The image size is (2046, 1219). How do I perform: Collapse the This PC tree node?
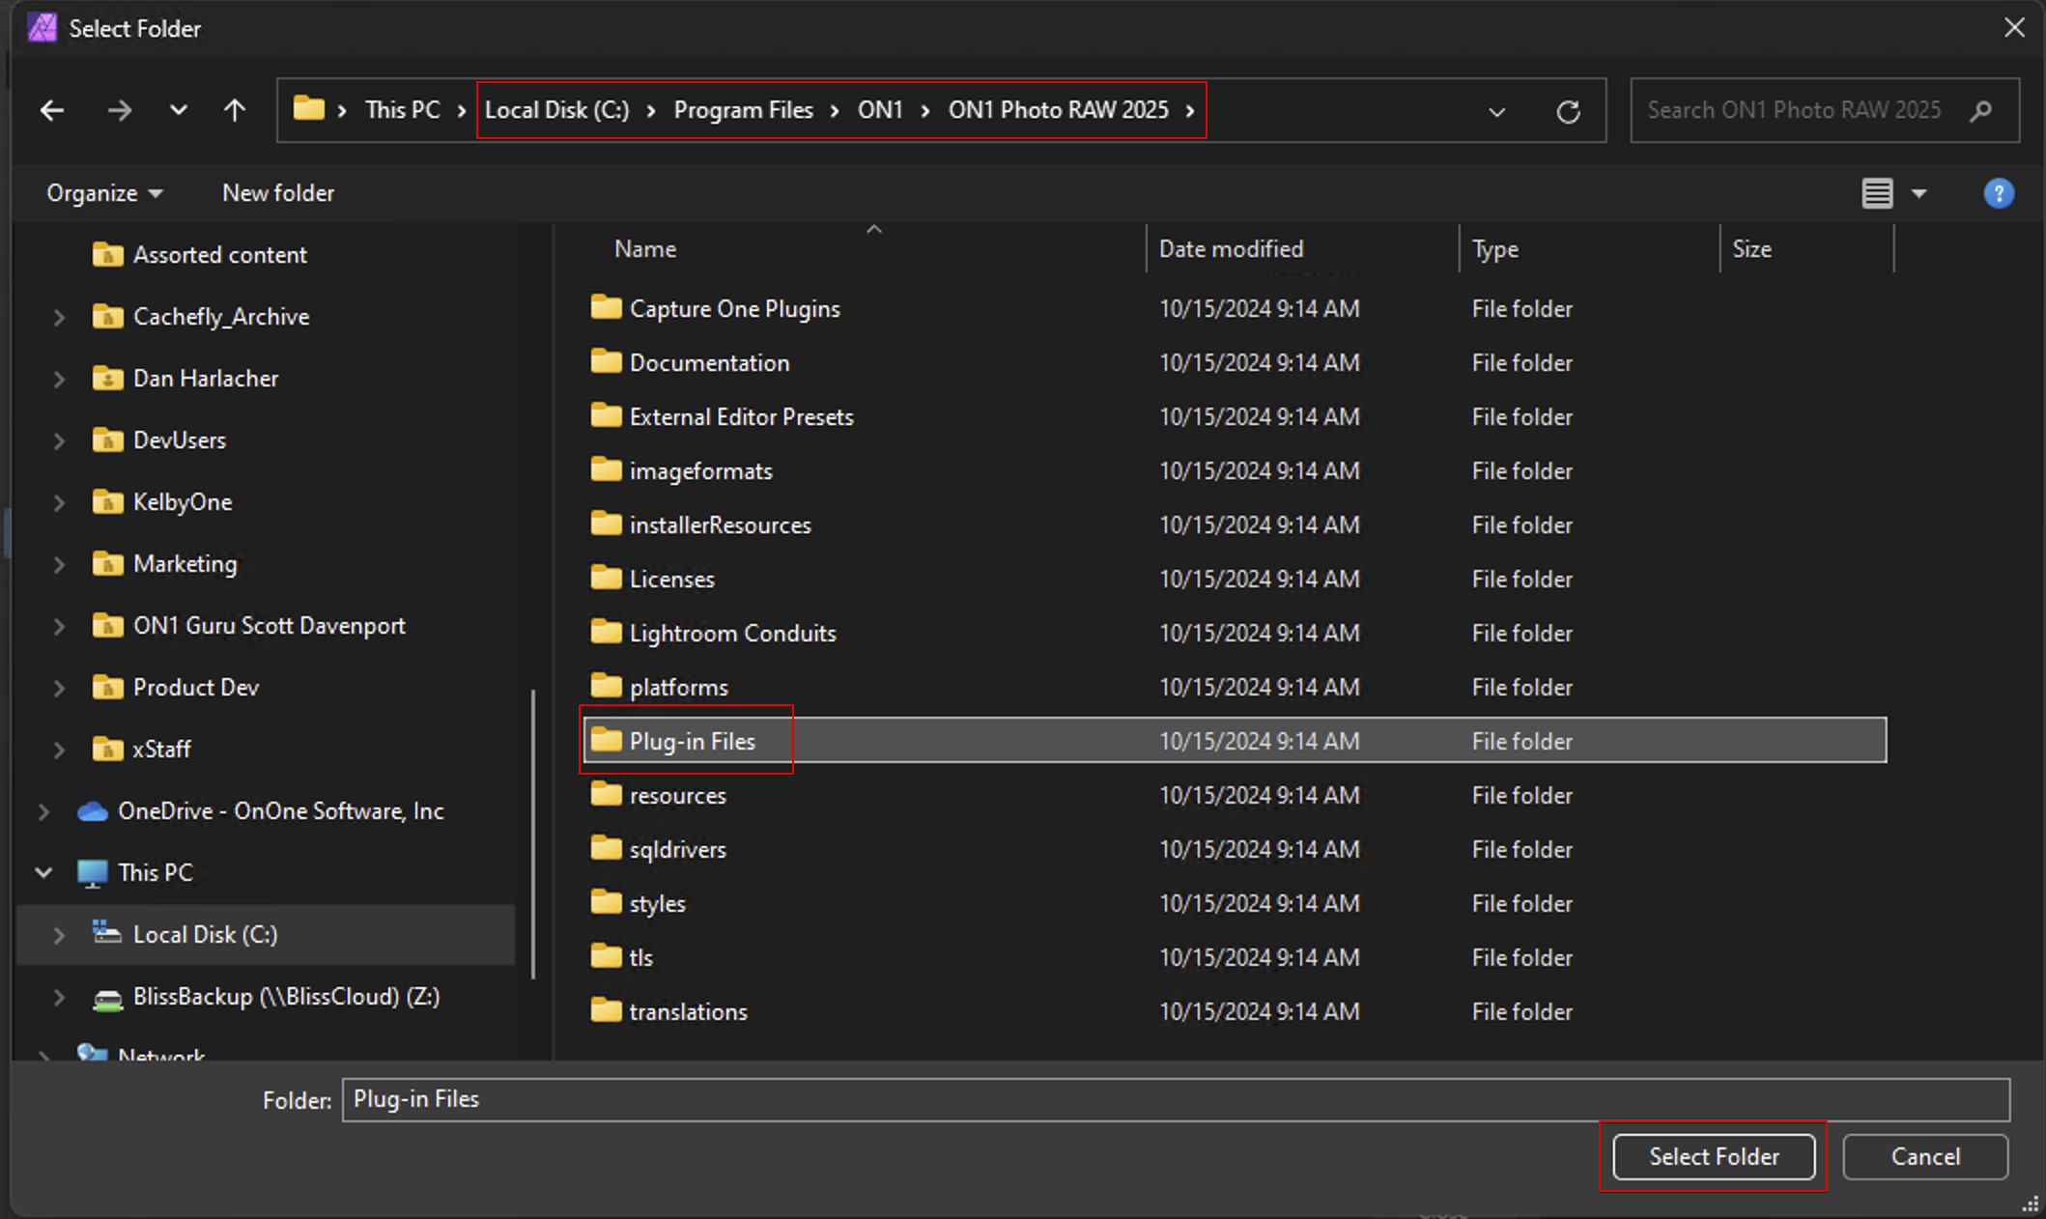click(x=43, y=873)
